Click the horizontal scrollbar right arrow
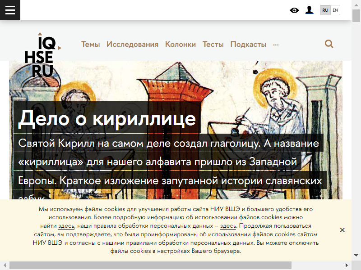The height and width of the screenshot is (270, 361). (347, 265)
